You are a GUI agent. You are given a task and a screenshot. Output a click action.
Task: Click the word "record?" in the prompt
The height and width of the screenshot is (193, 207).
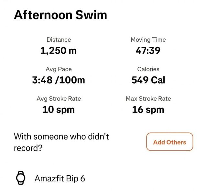(x=28, y=149)
